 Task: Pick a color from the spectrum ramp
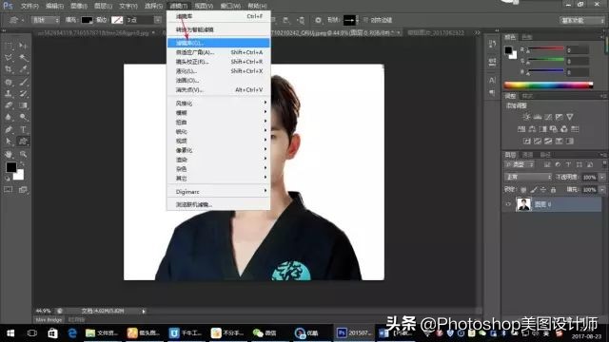point(548,85)
